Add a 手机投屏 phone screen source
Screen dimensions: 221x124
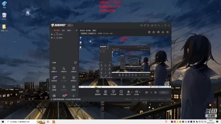click(113, 93)
